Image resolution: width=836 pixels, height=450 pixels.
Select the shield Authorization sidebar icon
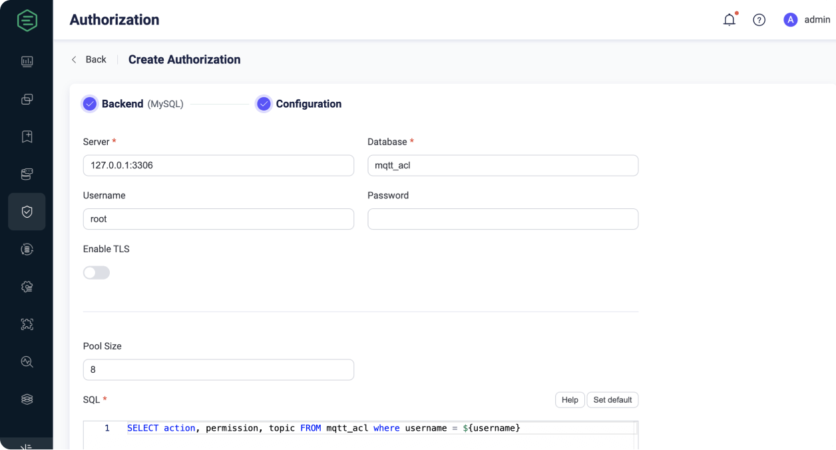[27, 212]
